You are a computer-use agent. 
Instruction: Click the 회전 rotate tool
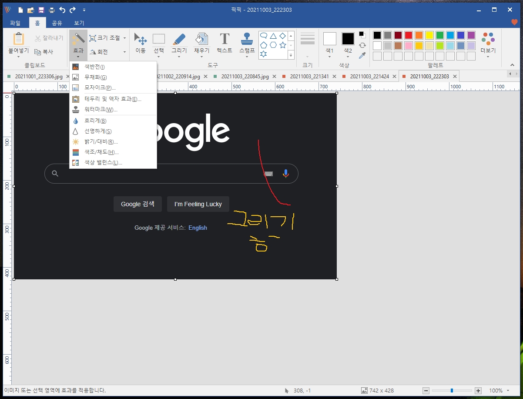pos(99,52)
